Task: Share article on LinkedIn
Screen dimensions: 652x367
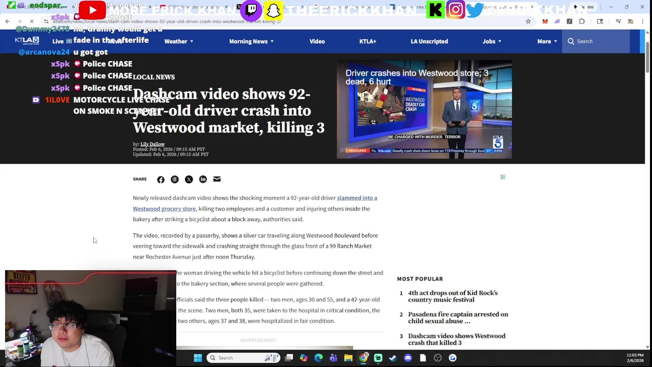Action: (x=203, y=179)
